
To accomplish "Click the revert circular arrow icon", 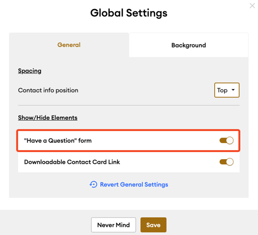I will click(x=93, y=185).
